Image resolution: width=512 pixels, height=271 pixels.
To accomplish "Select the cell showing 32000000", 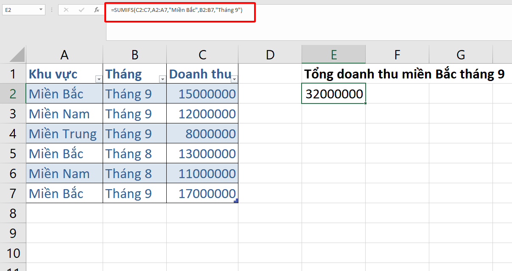I will [x=333, y=93].
